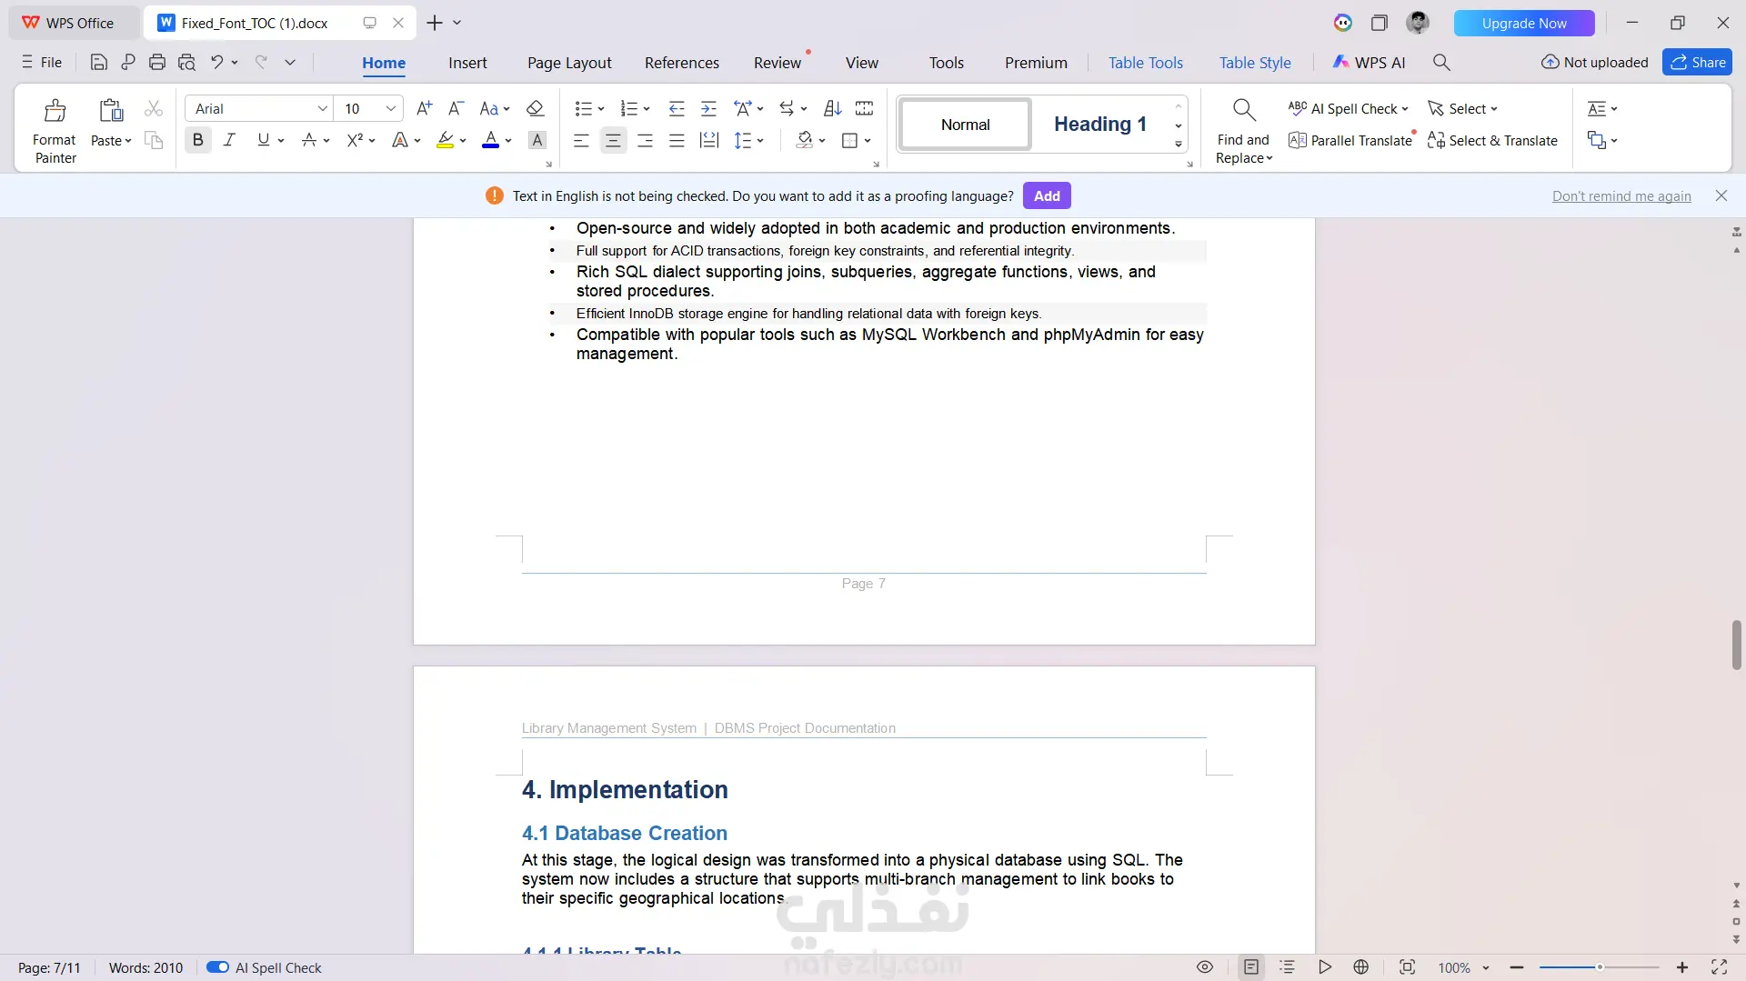Open the font size dropdown
The image size is (1746, 981).
click(391, 108)
